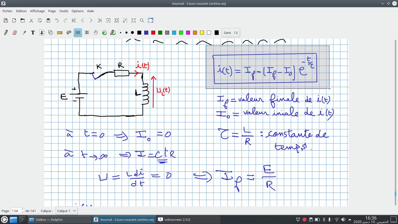This screenshot has width=398, height=224.
Task: Open the Fichier menu
Action: 7,11
